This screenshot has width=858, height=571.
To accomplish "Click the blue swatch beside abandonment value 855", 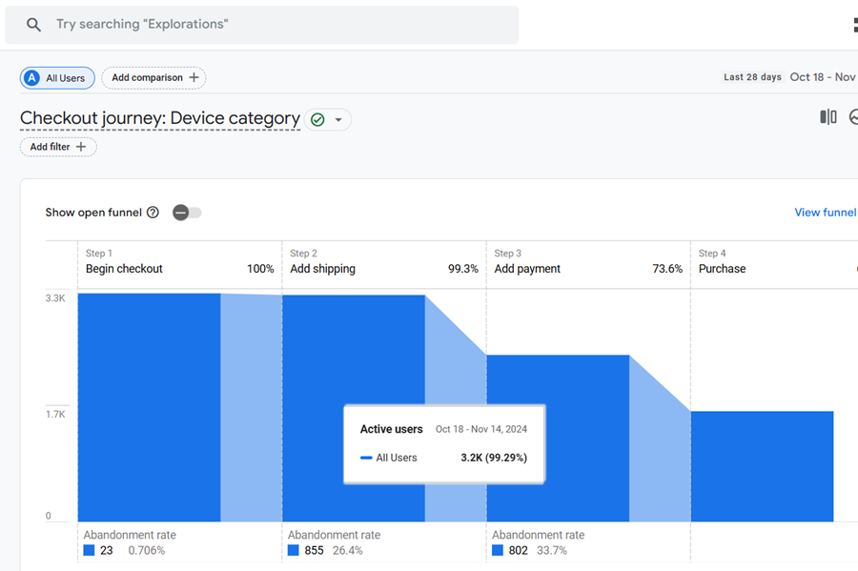I will pyautogui.click(x=294, y=550).
